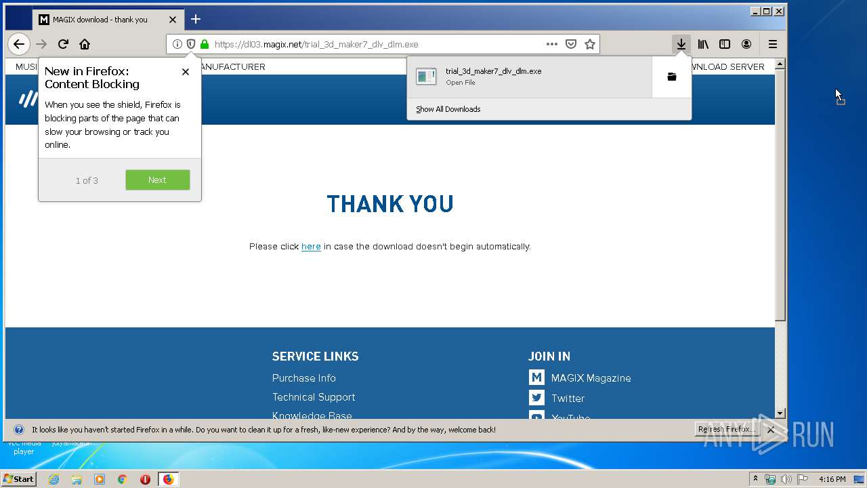The height and width of the screenshot is (488, 867).
Task: Open the network tray icon
Action: 770,479
